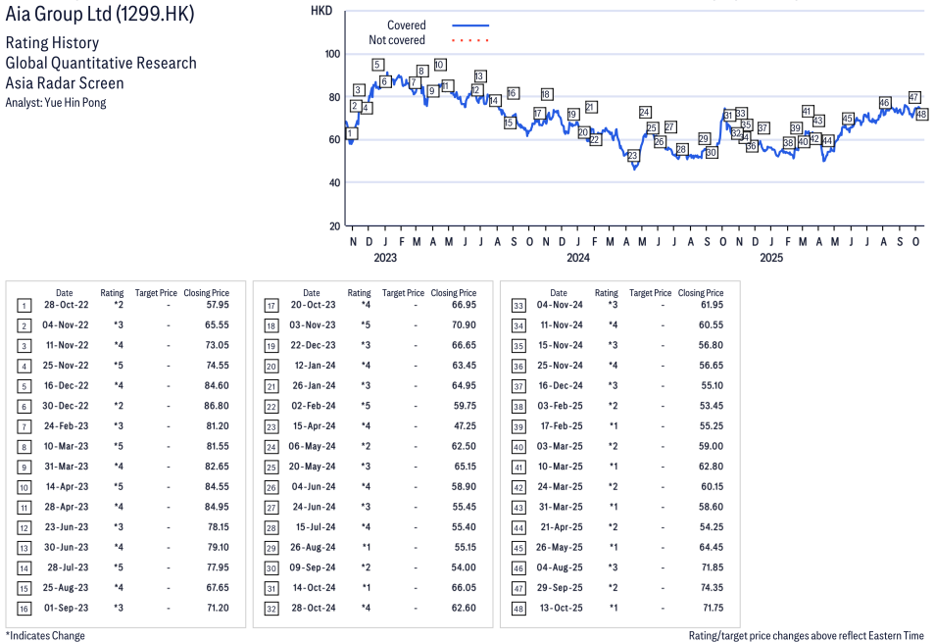
Task: Click chart marker 1 at the chart start
Action: point(351,133)
